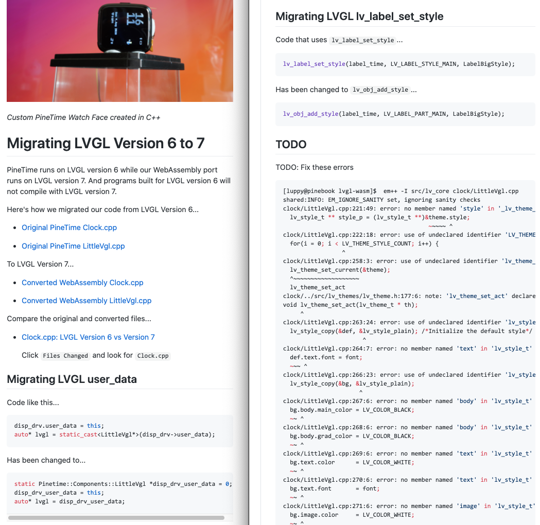Click the image caption 'Custom PineTime Watch Face'
Screen dimensions: 540x525
click(x=83, y=117)
